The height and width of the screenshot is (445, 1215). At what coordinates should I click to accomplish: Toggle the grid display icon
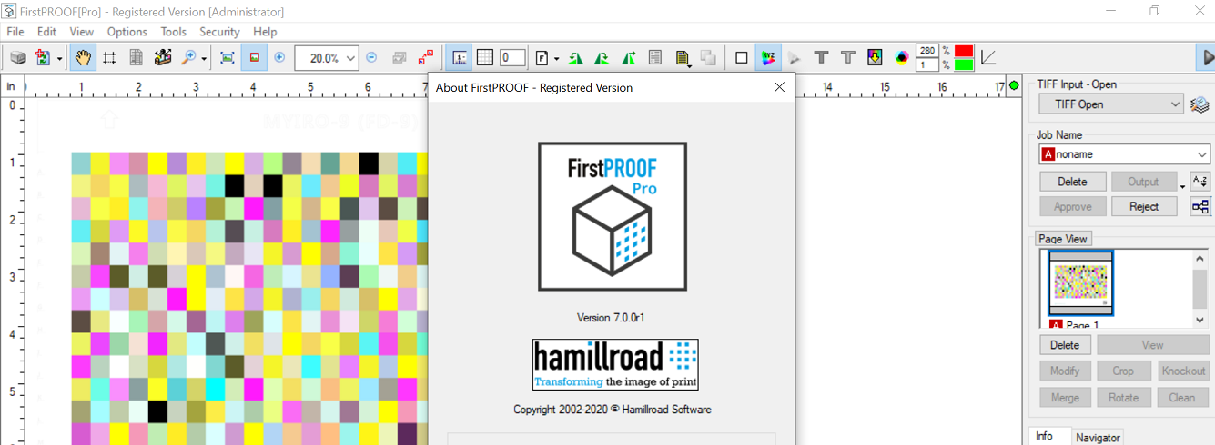click(x=485, y=57)
